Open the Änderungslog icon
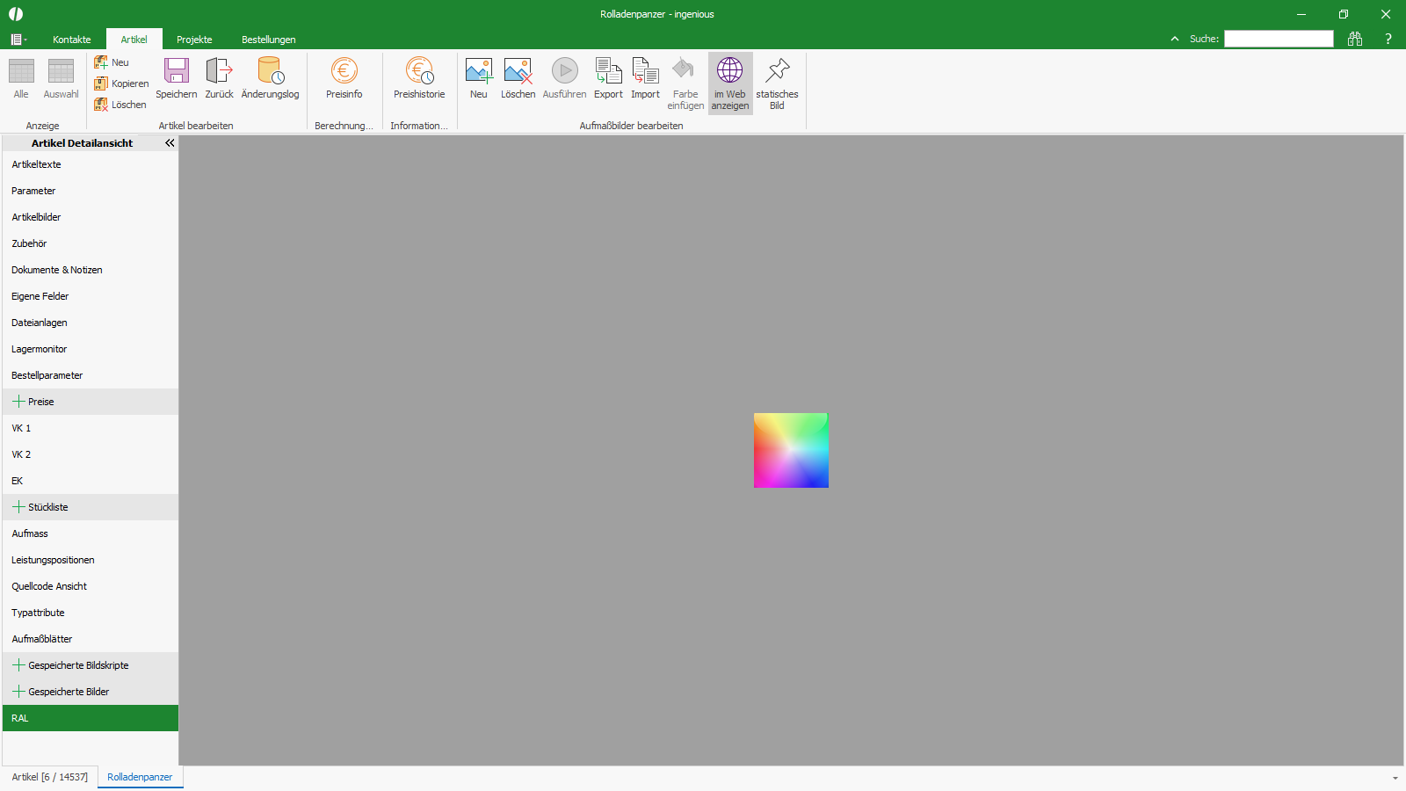Image resolution: width=1406 pixels, height=791 pixels. tap(270, 71)
